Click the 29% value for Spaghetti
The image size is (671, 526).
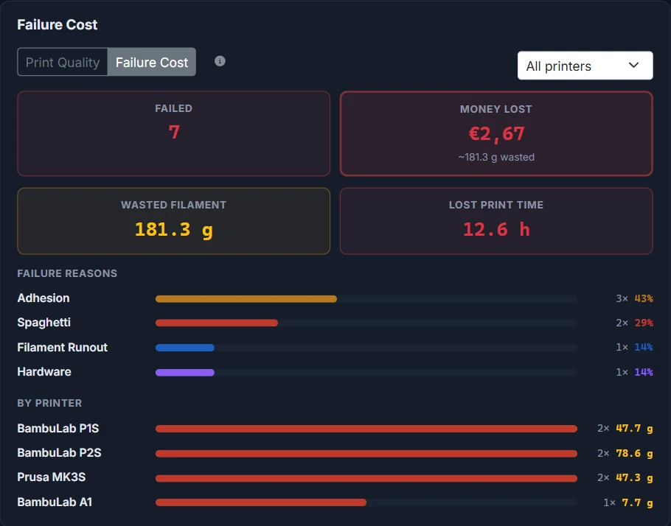(644, 323)
